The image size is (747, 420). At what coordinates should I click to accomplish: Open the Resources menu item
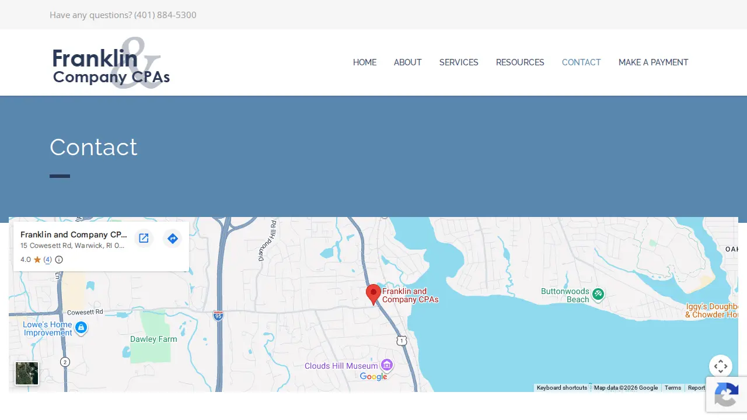(520, 62)
